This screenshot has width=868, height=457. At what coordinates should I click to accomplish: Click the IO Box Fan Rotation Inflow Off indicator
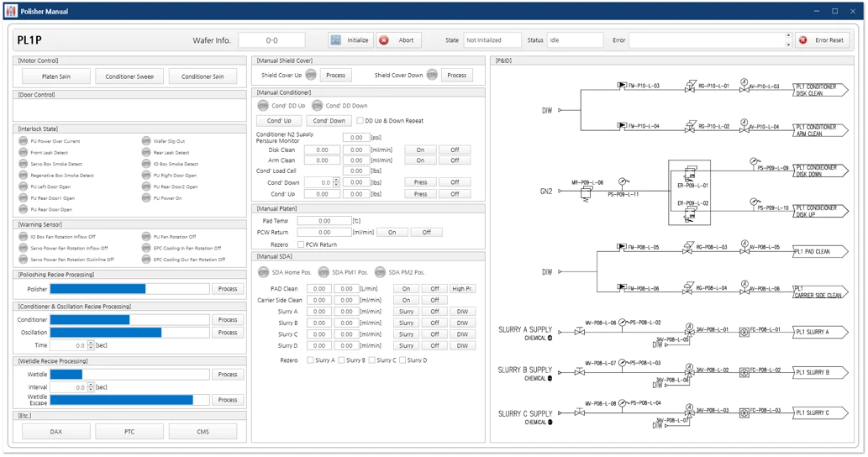pyautogui.click(x=24, y=237)
